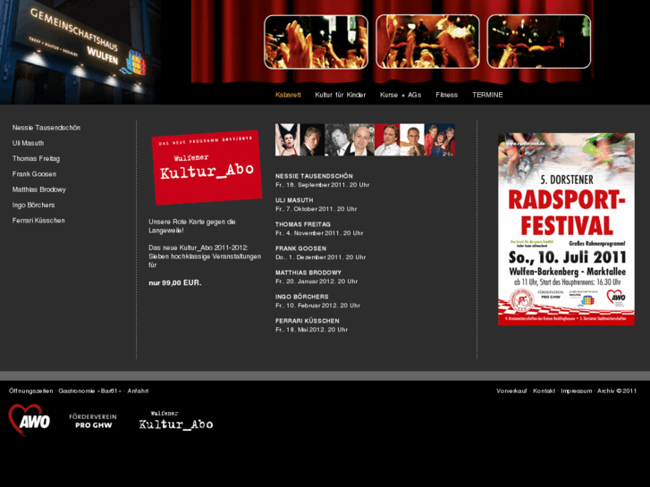This screenshot has height=487, width=650.
Task: Open the Förderverein Pro GHW logo
Action: [94, 421]
